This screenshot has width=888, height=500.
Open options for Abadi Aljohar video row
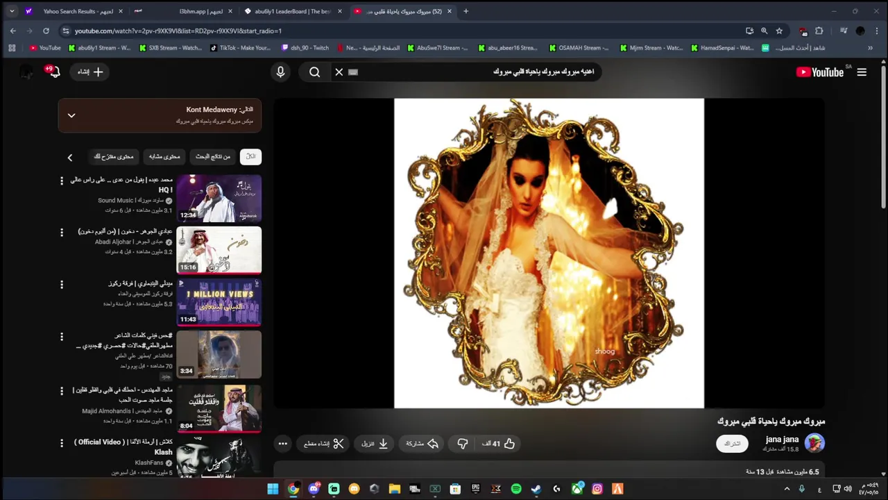pyautogui.click(x=62, y=233)
